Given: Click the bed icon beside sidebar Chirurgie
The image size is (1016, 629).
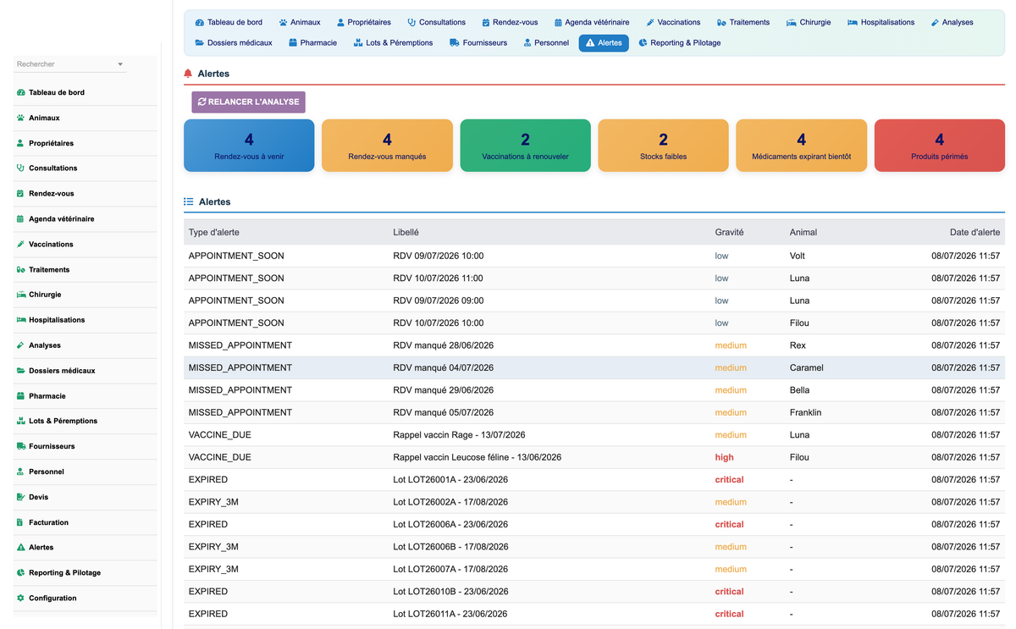Looking at the screenshot, I should click(20, 295).
